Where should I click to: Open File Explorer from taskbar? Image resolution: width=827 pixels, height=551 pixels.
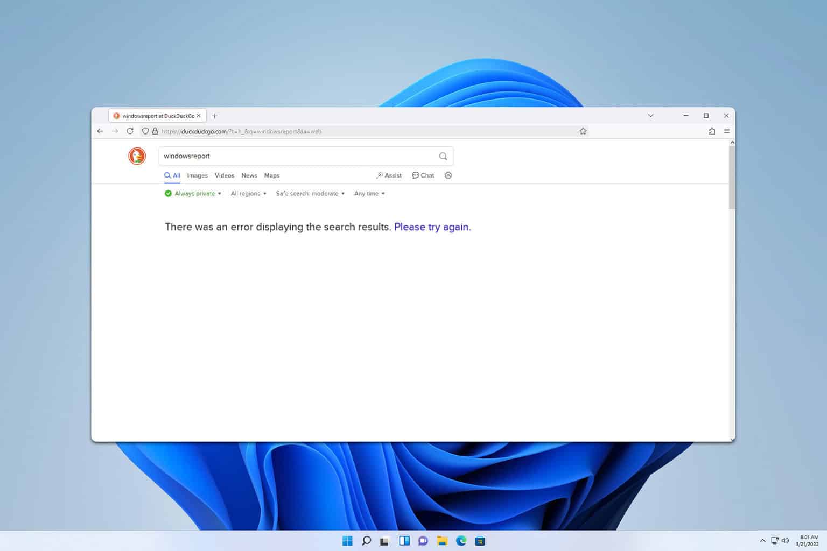[x=442, y=541]
